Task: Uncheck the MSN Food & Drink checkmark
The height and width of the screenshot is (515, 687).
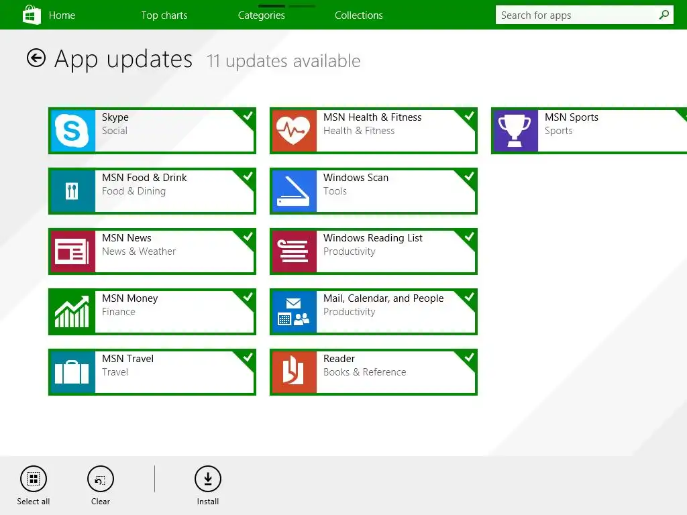Action: tap(248, 176)
